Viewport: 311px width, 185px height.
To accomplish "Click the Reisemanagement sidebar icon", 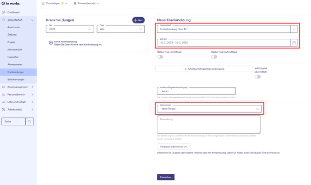I will 4,87.
